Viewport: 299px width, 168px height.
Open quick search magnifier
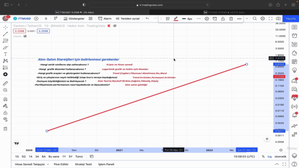point(255,19)
